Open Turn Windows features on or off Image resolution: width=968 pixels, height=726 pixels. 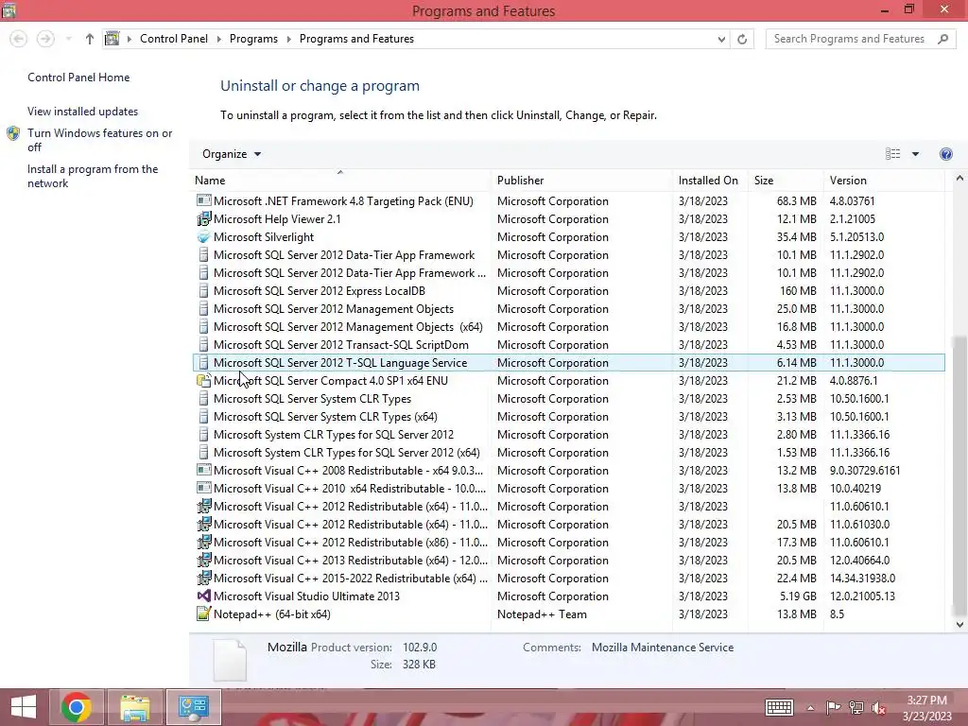pyautogui.click(x=99, y=140)
